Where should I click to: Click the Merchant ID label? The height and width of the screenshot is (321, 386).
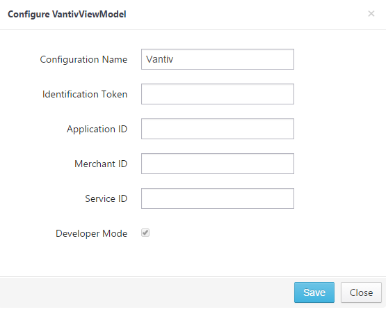101,164
